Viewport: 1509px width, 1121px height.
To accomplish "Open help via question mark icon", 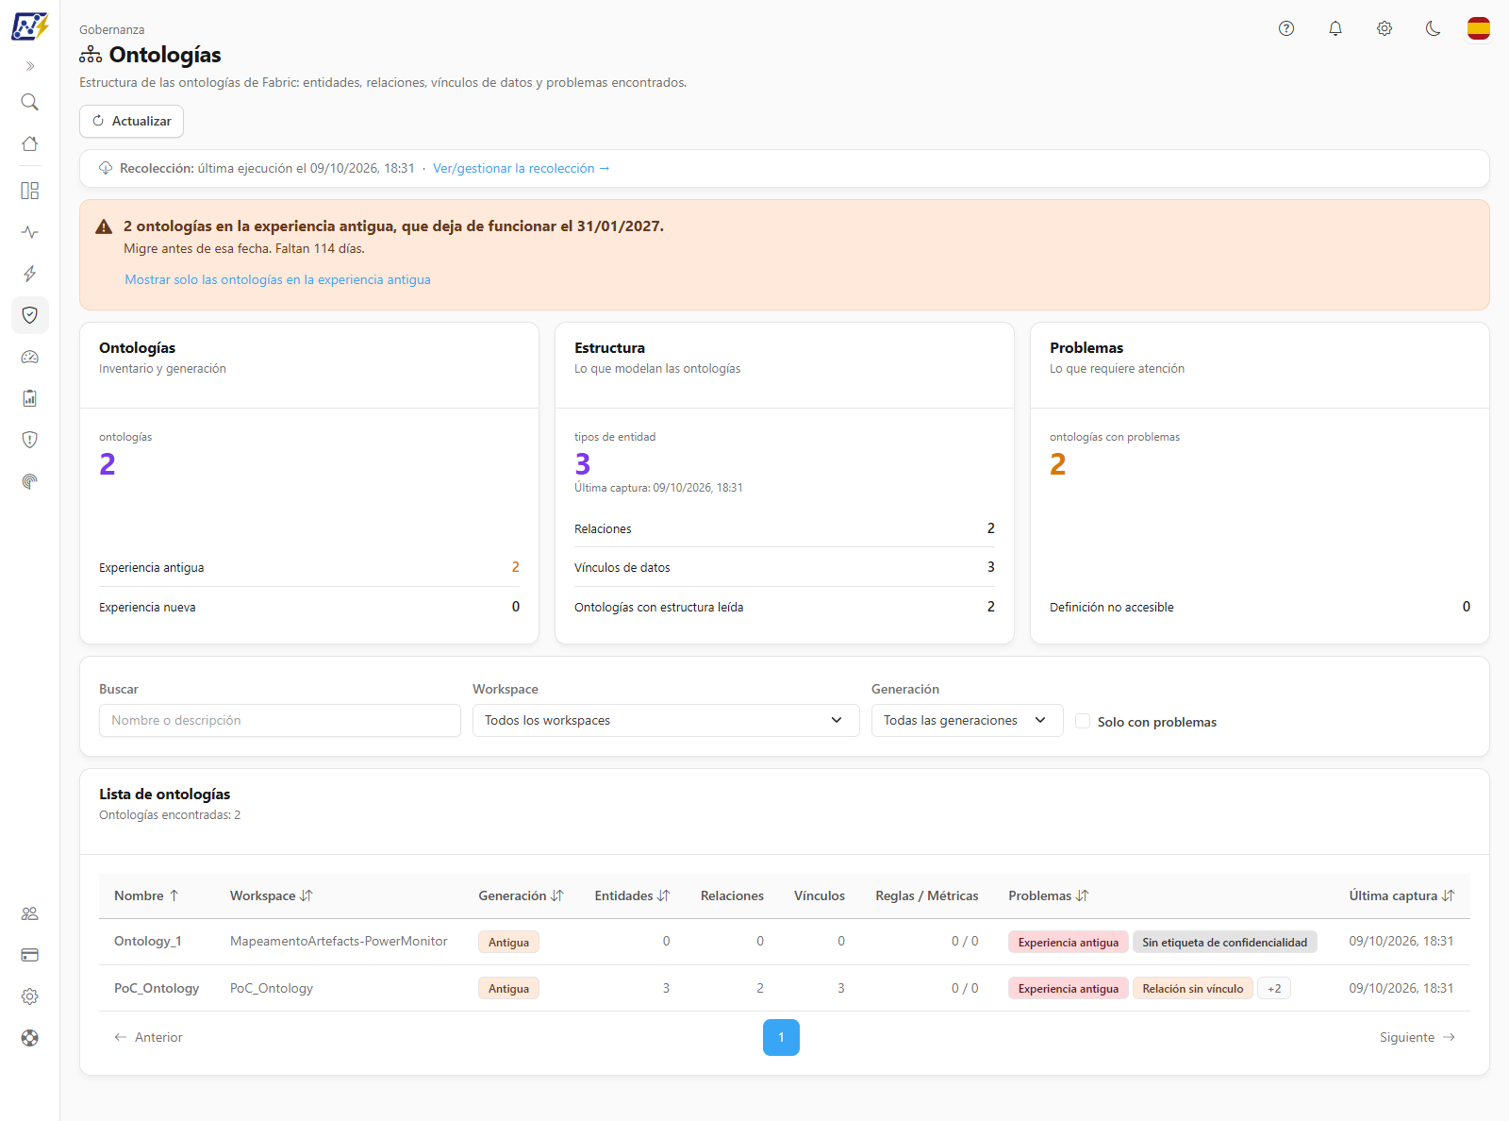I will coord(1286,28).
